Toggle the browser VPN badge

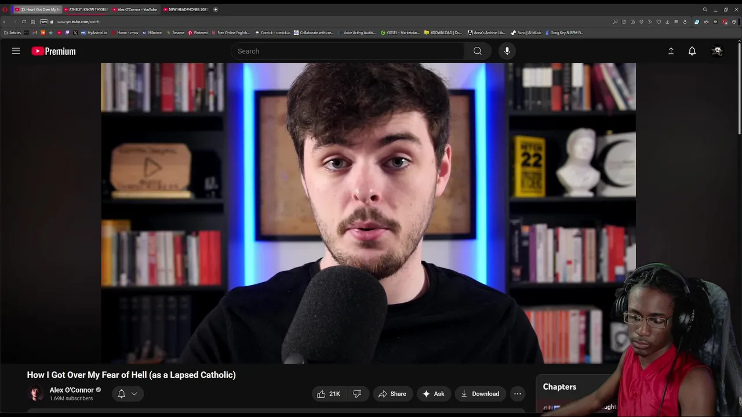(x=44, y=21)
